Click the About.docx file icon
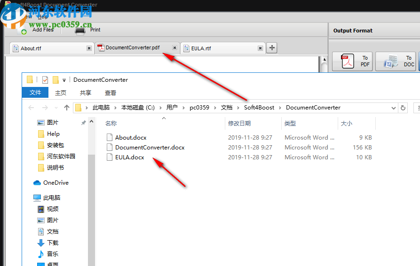 coord(109,137)
